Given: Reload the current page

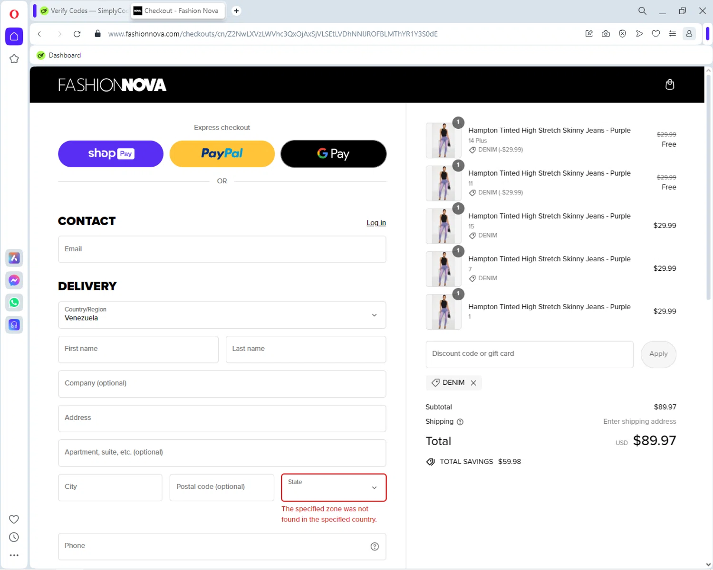Looking at the screenshot, I should pos(77,34).
